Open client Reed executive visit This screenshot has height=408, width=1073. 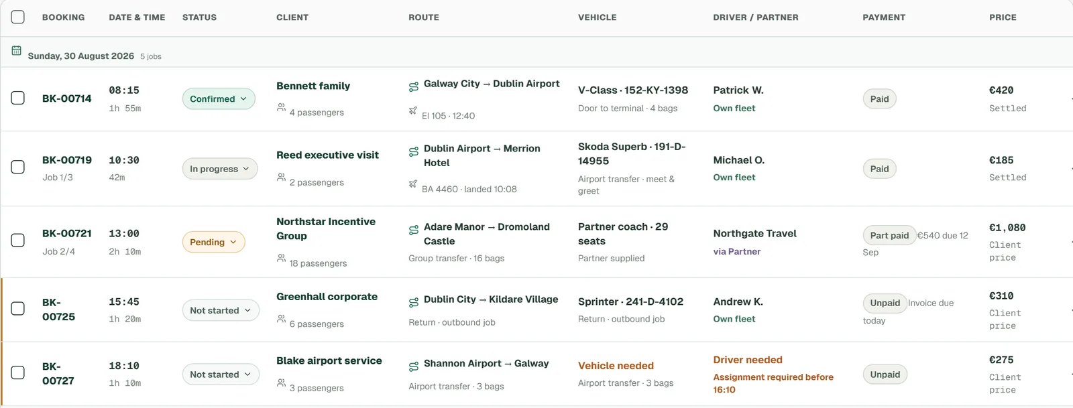coord(327,155)
